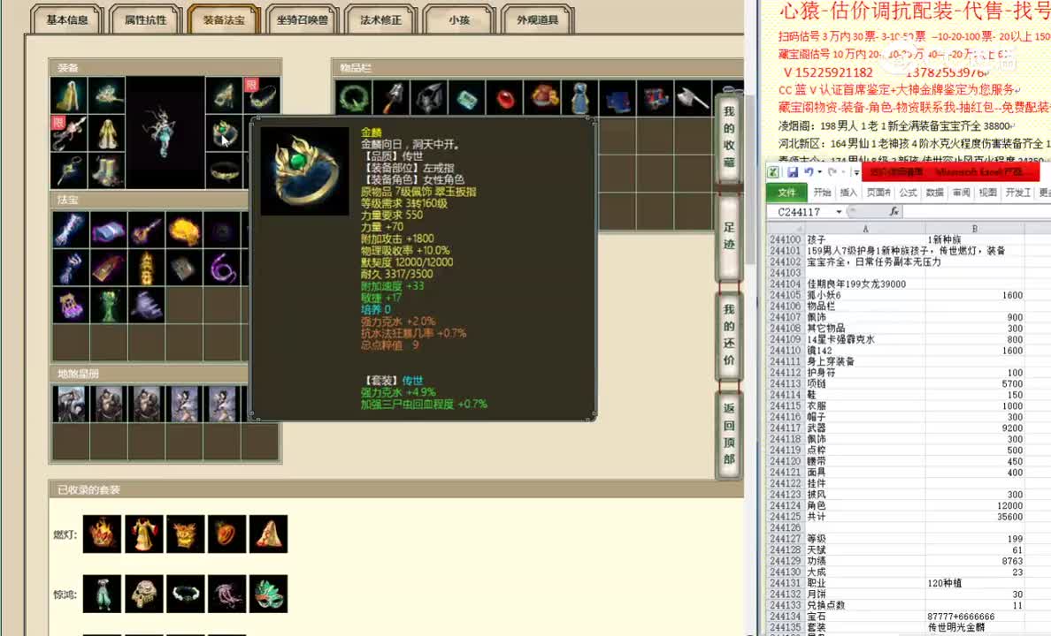This screenshot has width=1051, height=636.
Task: Click the necklace icon marked 限
Action: click(263, 95)
